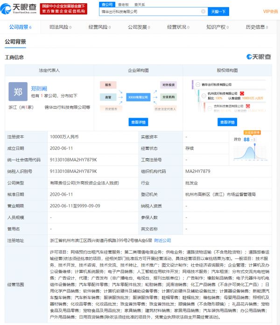The width and height of the screenshot is (280, 325).
Task: Click 查看详情 under 企业架构图
Action: (x=138, y=122)
